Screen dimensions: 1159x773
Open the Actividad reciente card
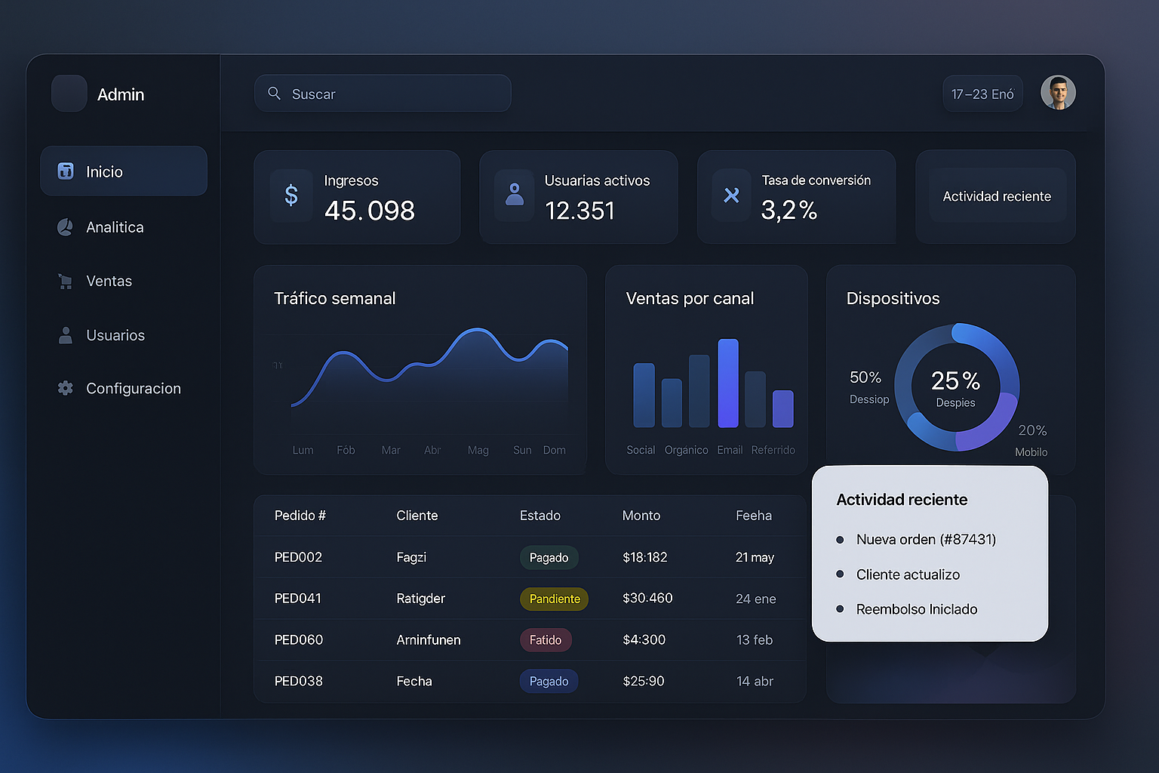tap(996, 196)
